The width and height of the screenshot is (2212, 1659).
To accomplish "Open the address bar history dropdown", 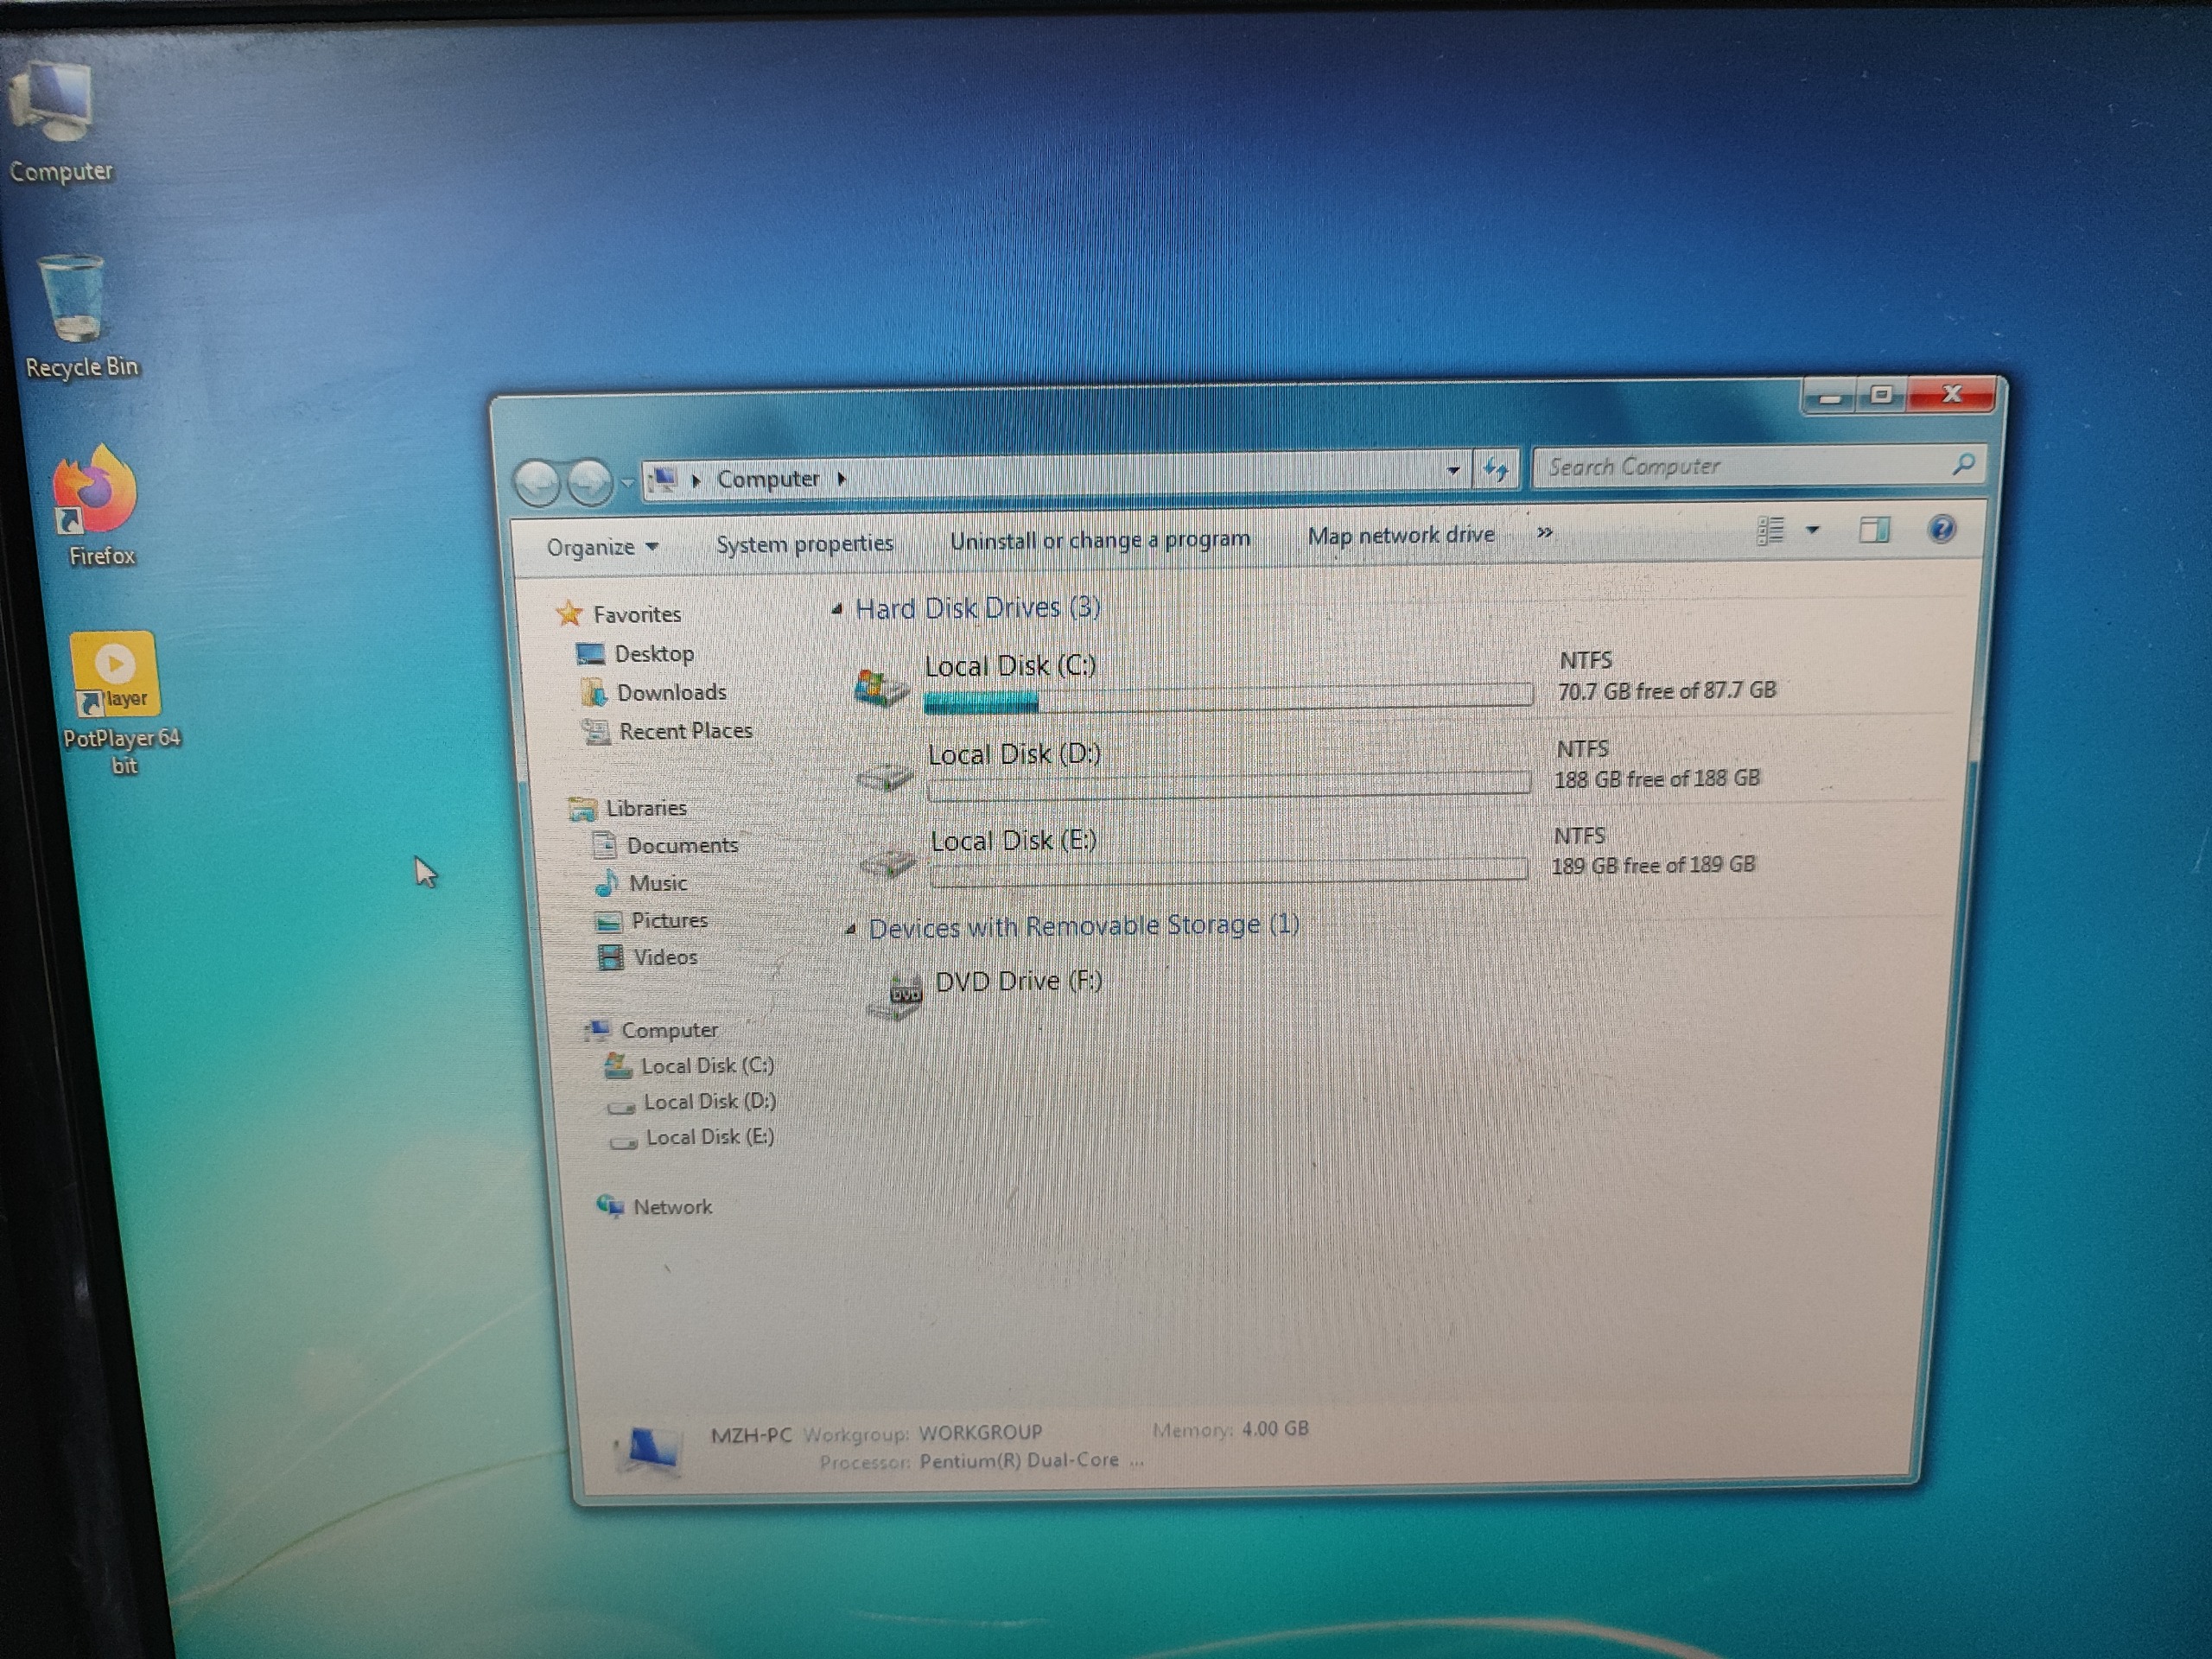I will [1453, 470].
